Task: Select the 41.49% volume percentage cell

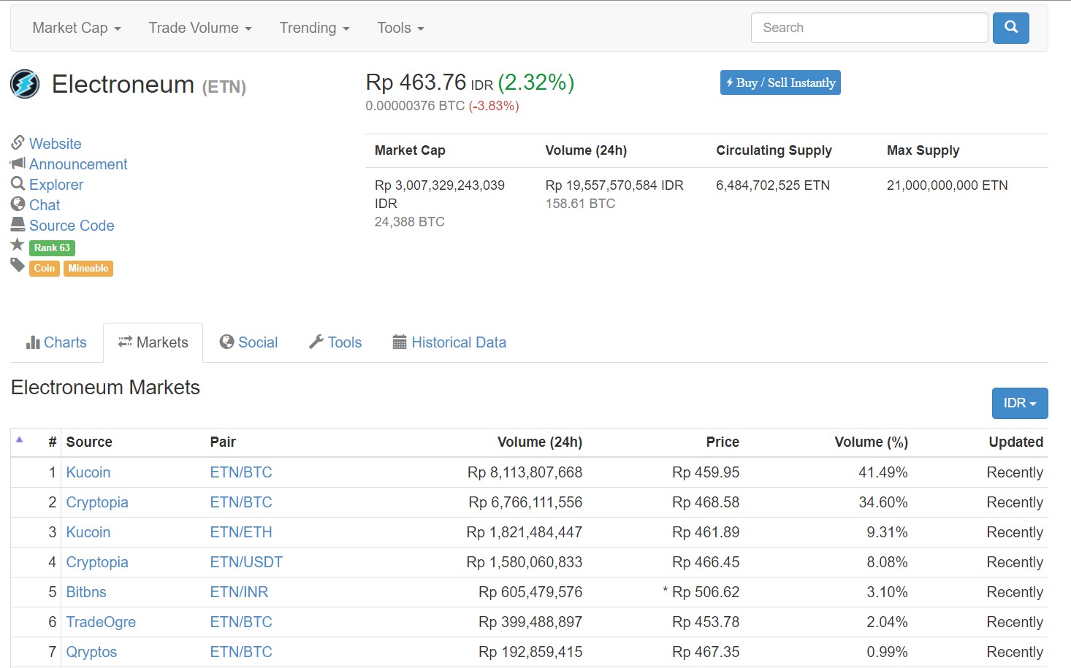Action: click(883, 472)
